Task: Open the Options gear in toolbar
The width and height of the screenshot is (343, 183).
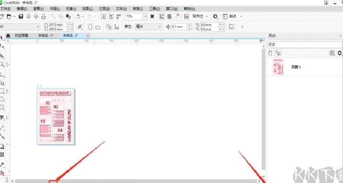Action: (x=215, y=16)
